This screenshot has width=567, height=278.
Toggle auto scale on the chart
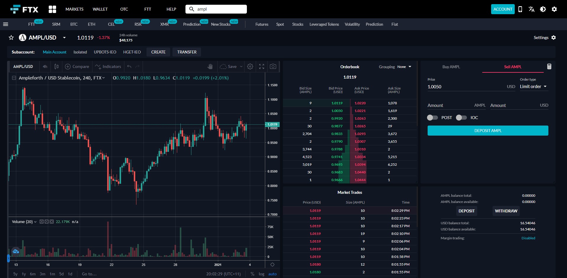click(272, 274)
